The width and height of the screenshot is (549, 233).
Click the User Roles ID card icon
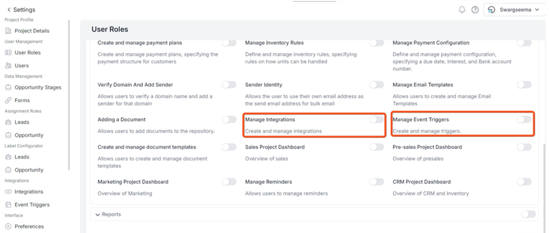8,53
